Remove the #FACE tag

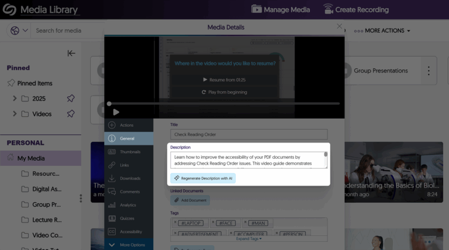coord(213,222)
